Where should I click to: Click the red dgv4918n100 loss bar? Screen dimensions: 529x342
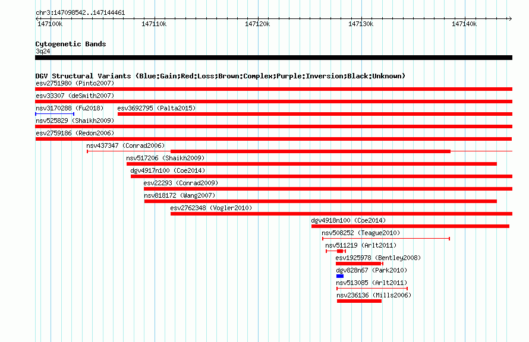pyautogui.click(x=410, y=226)
